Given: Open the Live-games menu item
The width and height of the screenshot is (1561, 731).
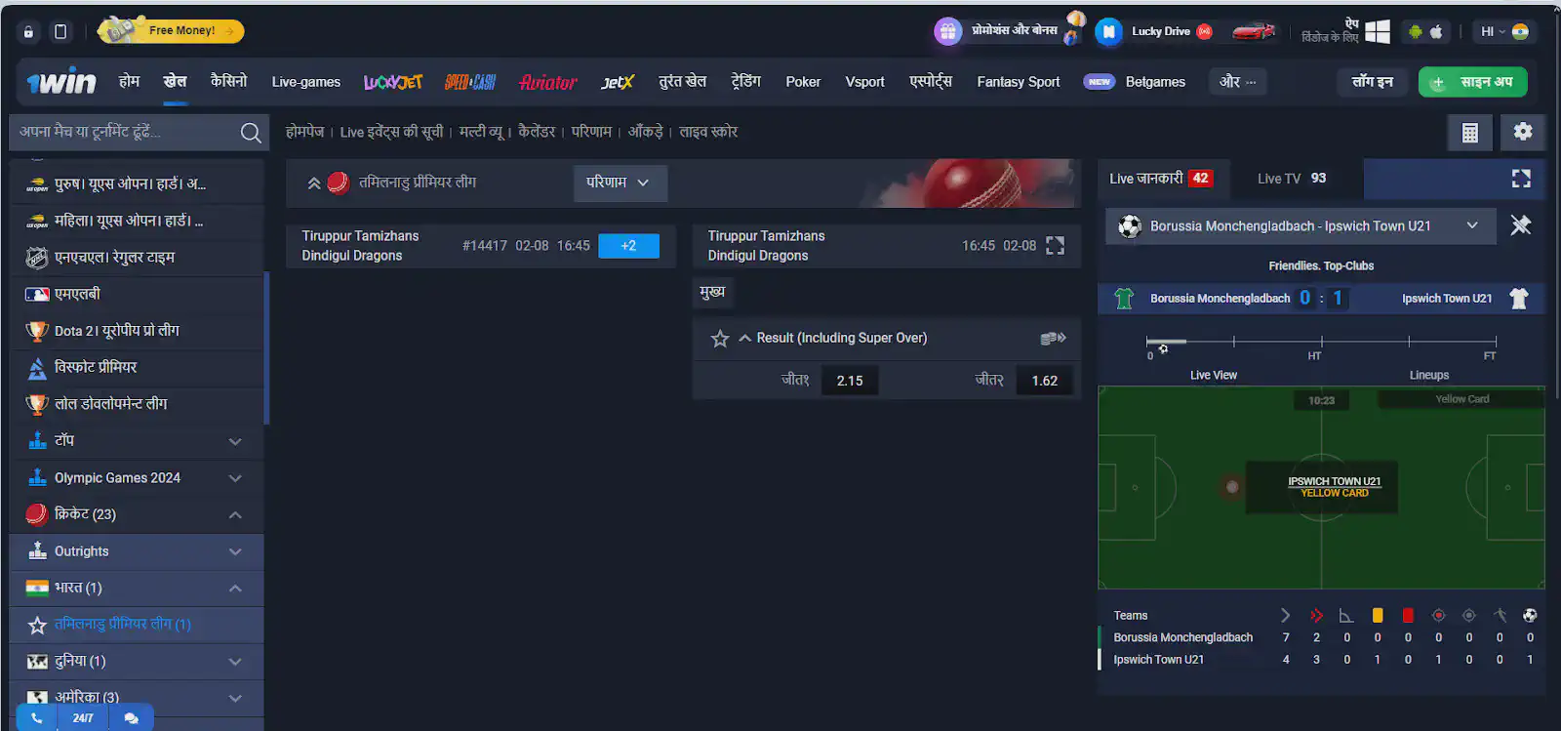Looking at the screenshot, I should click(x=305, y=82).
